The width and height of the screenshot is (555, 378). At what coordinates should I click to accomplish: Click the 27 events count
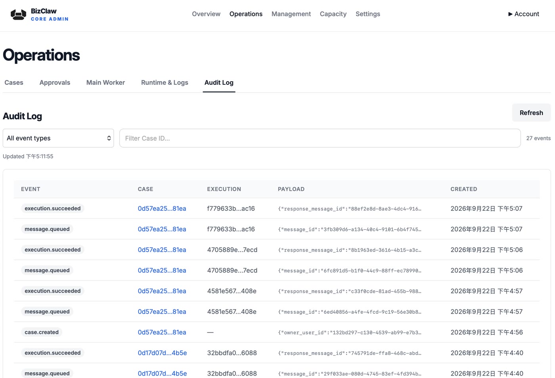[x=538, y=138]
